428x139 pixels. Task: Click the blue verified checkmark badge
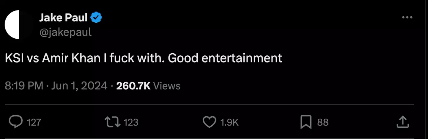(96, 18)
